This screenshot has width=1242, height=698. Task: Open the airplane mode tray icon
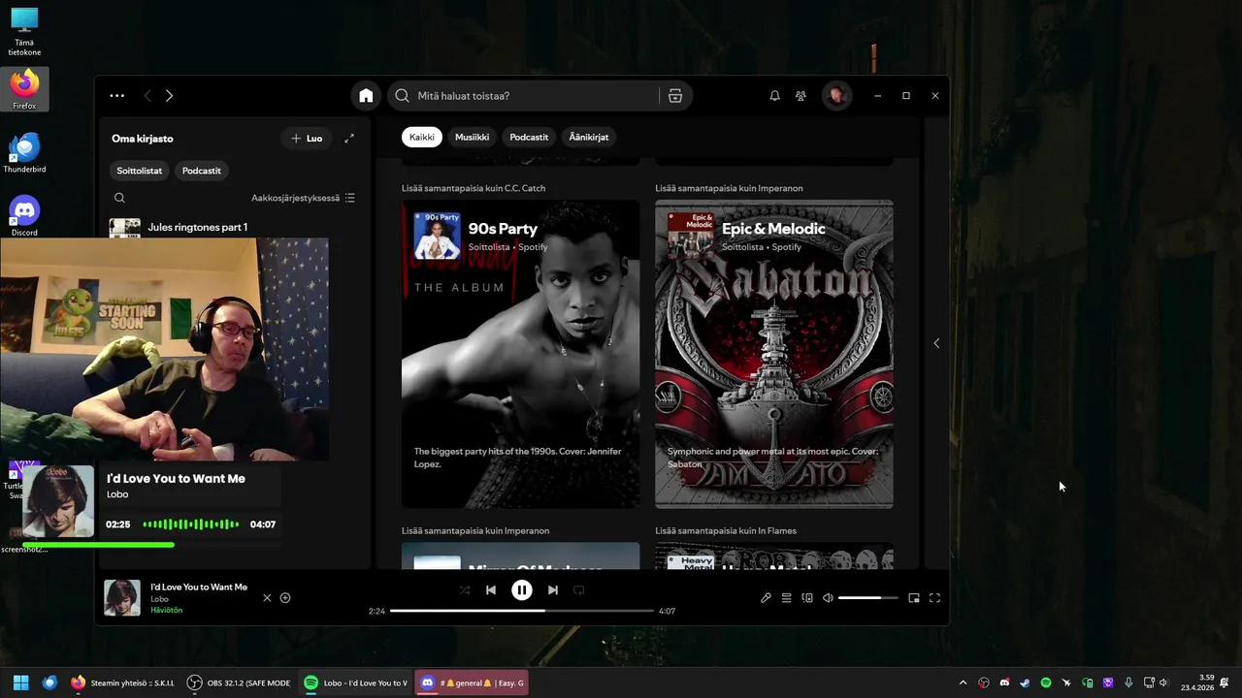click(1066, 682)
